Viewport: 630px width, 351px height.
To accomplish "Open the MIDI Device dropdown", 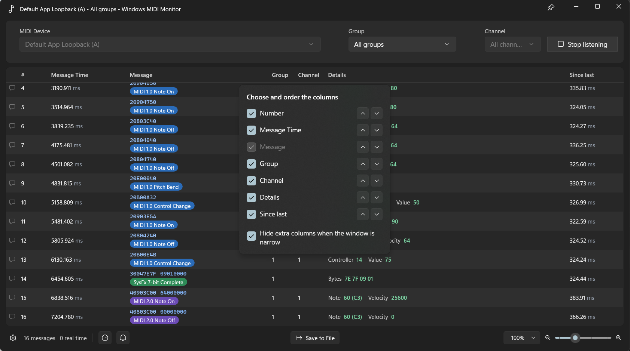I will tap(170, 44).
